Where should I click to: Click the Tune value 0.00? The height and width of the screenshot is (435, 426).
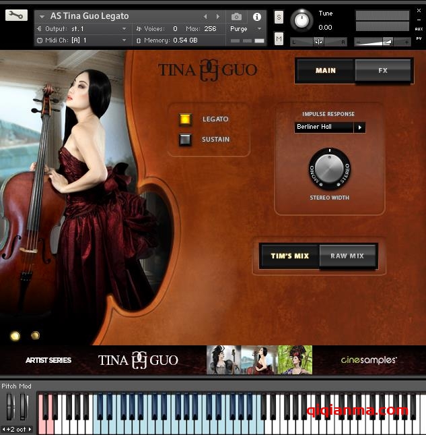325,28
